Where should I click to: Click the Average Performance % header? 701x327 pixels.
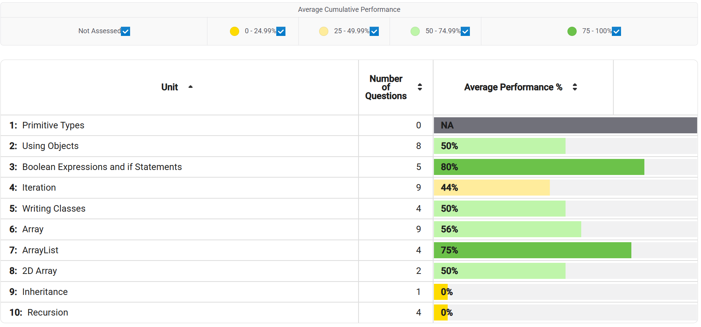point(513,87)
